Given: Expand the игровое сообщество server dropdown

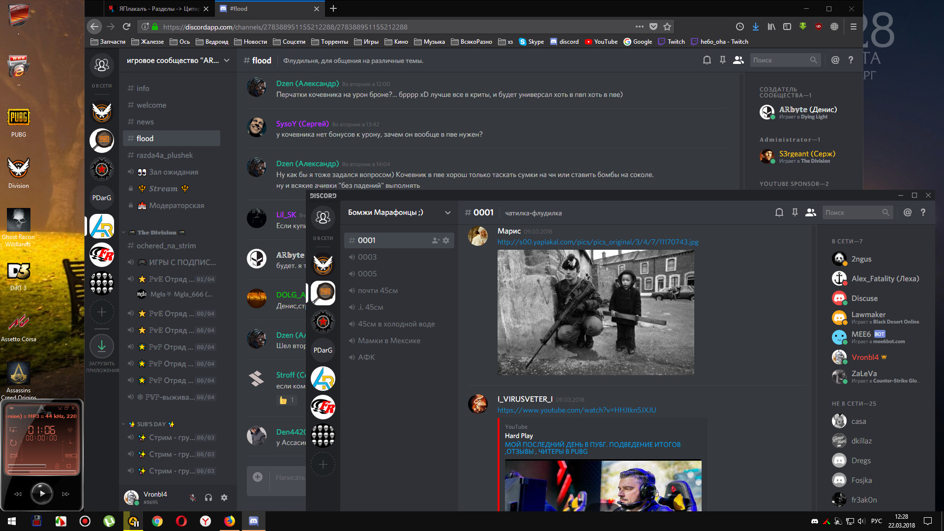Looking at the screenshot, I should (178, 60).
